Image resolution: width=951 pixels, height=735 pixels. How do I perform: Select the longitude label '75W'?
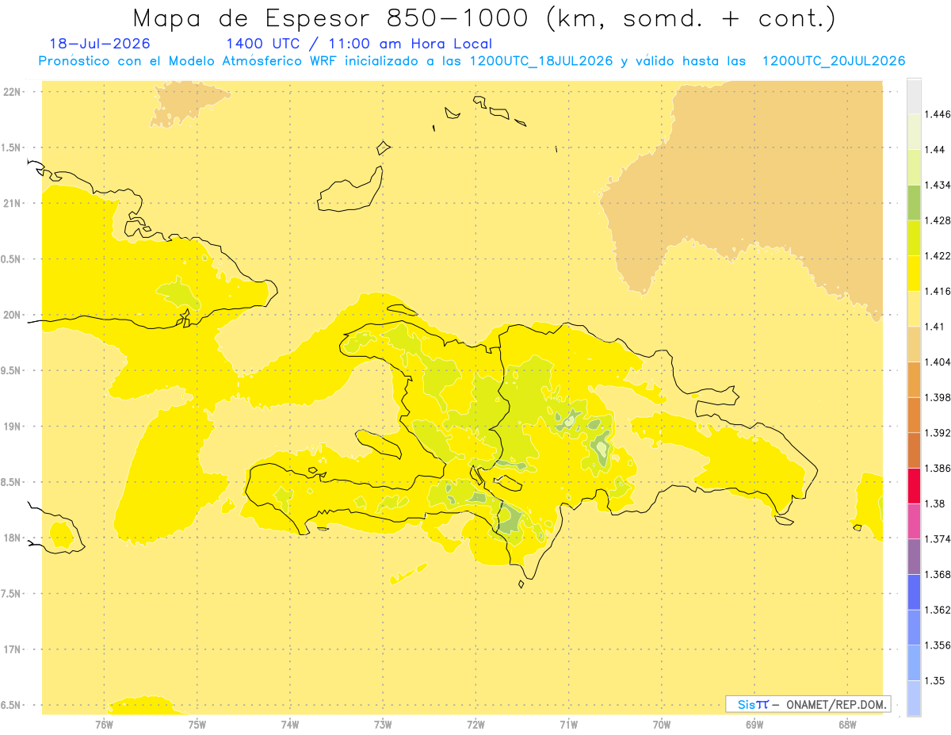(197, 724)
